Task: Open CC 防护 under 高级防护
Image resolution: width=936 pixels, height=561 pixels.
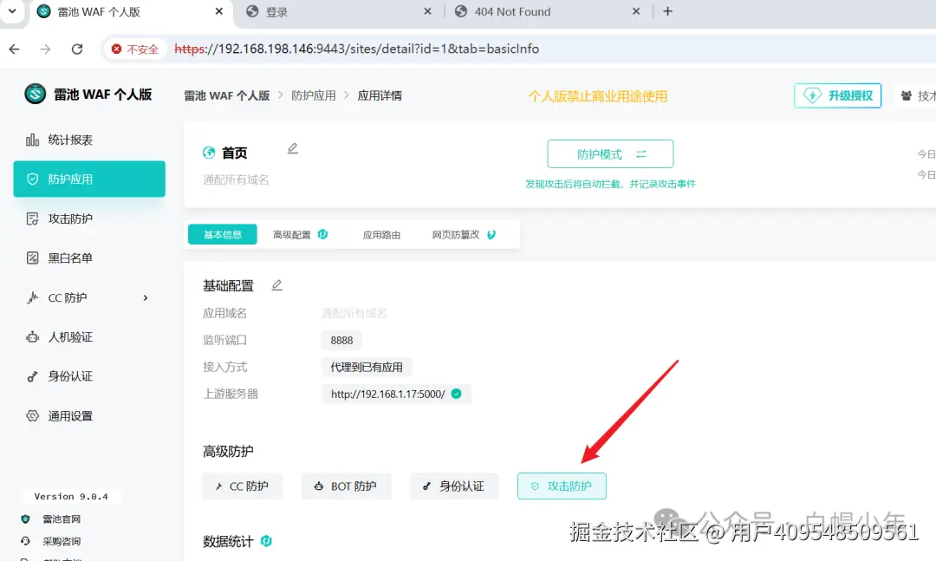Action: (x=243, y=486)
